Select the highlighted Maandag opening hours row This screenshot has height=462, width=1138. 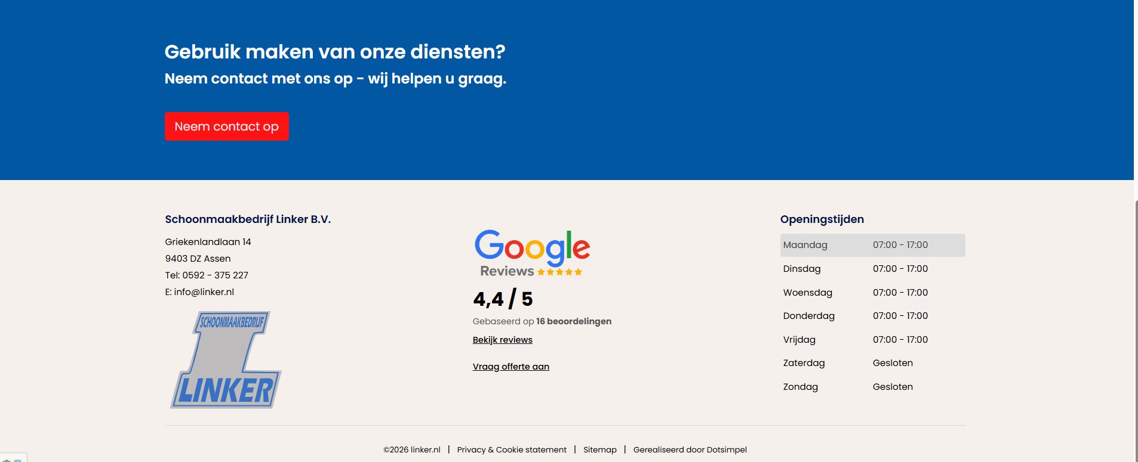pyautogui.click(x=872, y=245)
